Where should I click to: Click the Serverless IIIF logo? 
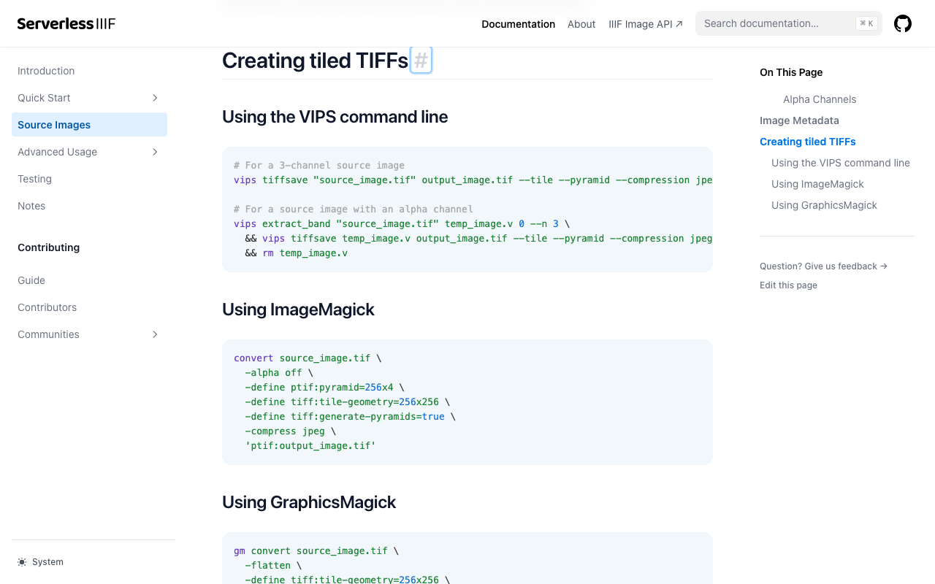[66, 23]
